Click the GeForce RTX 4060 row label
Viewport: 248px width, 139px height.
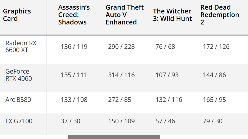(19, 75)
